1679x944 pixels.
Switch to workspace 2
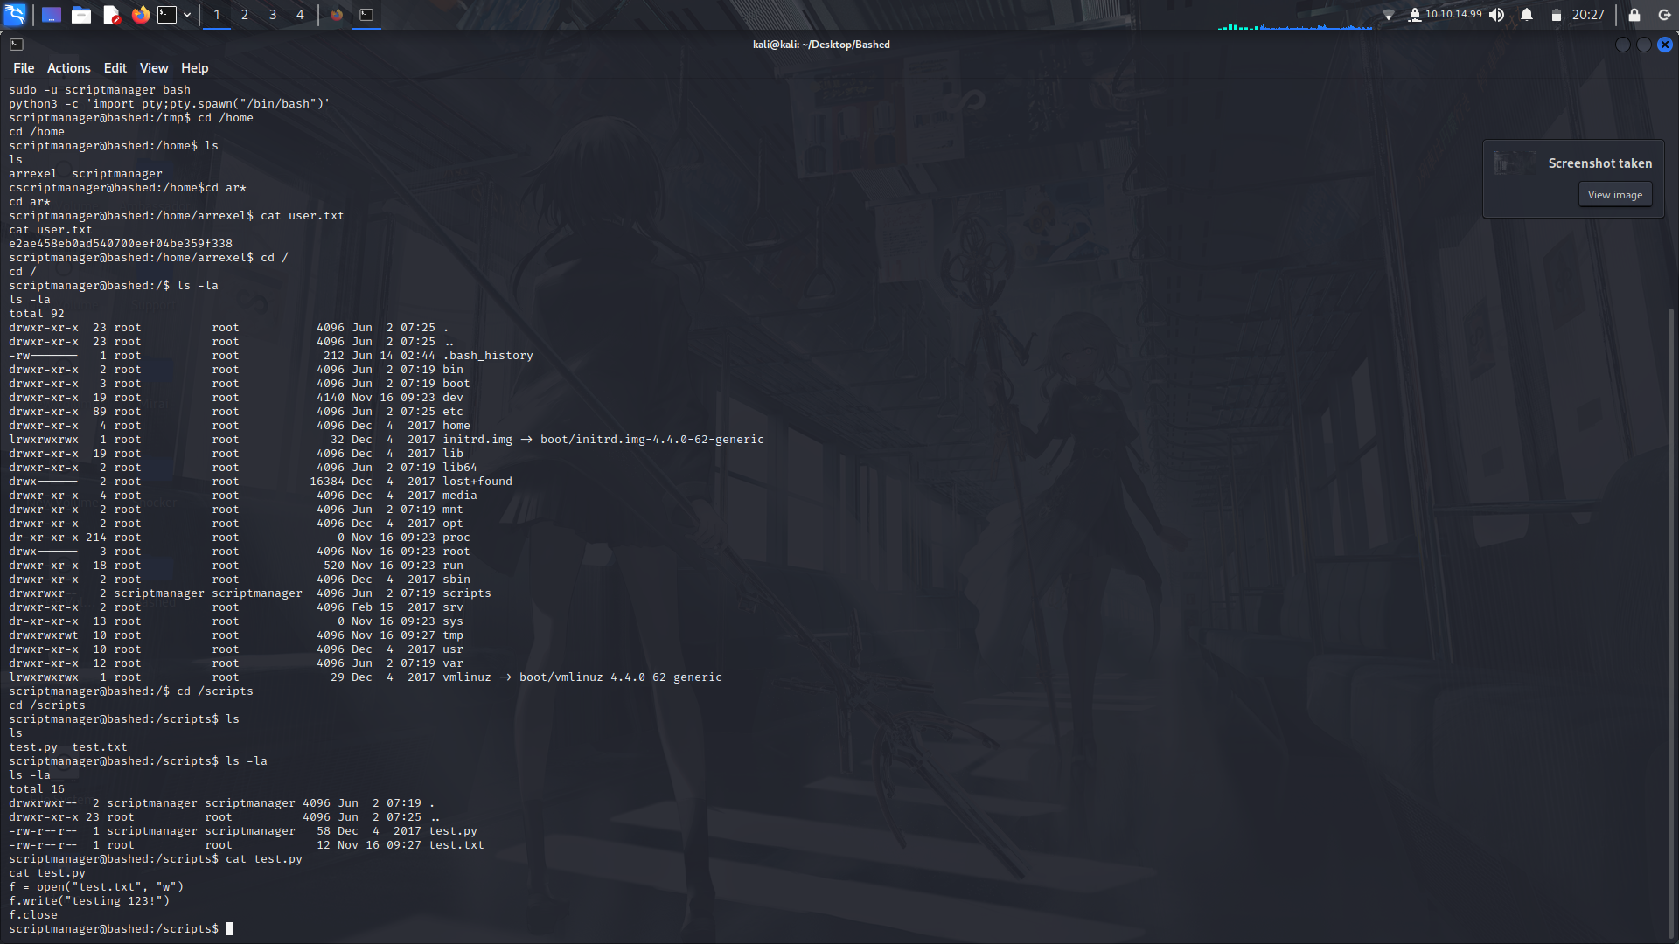(245, 14)
